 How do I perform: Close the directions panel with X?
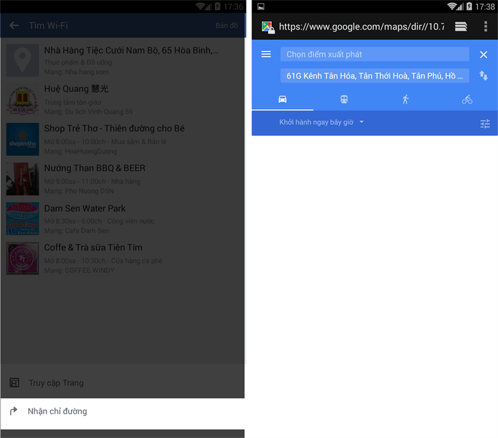click(x=484, y=55)
